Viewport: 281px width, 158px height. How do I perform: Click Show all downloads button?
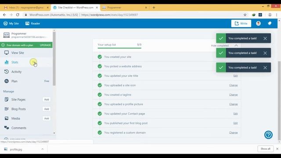[265, 149]
